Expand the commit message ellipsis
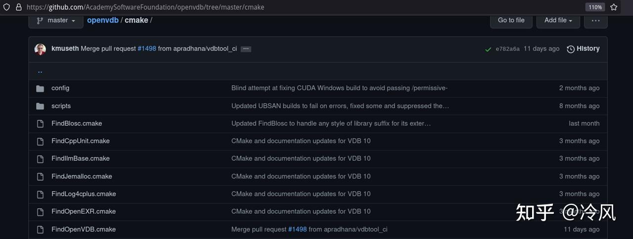 point(246,49)
